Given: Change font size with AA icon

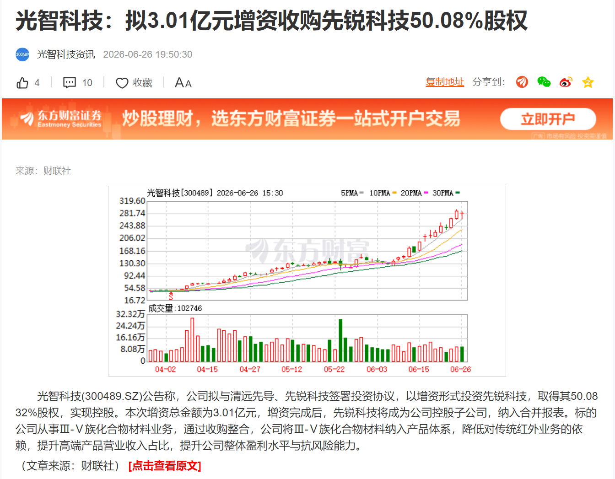Looking at the screenshot, I should pos(183,83).
